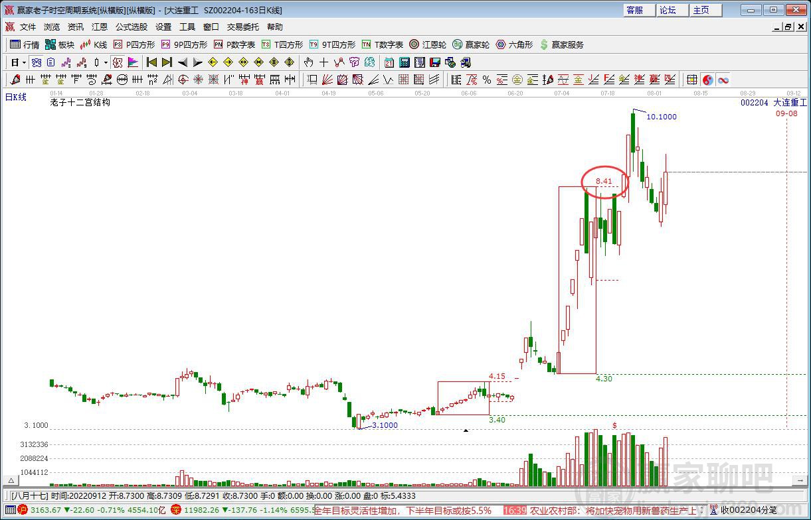Viewport: 811px width, 520px height.
Task: Expand the candlestick style dropdown arrow
Action: (x=106, y=62)
